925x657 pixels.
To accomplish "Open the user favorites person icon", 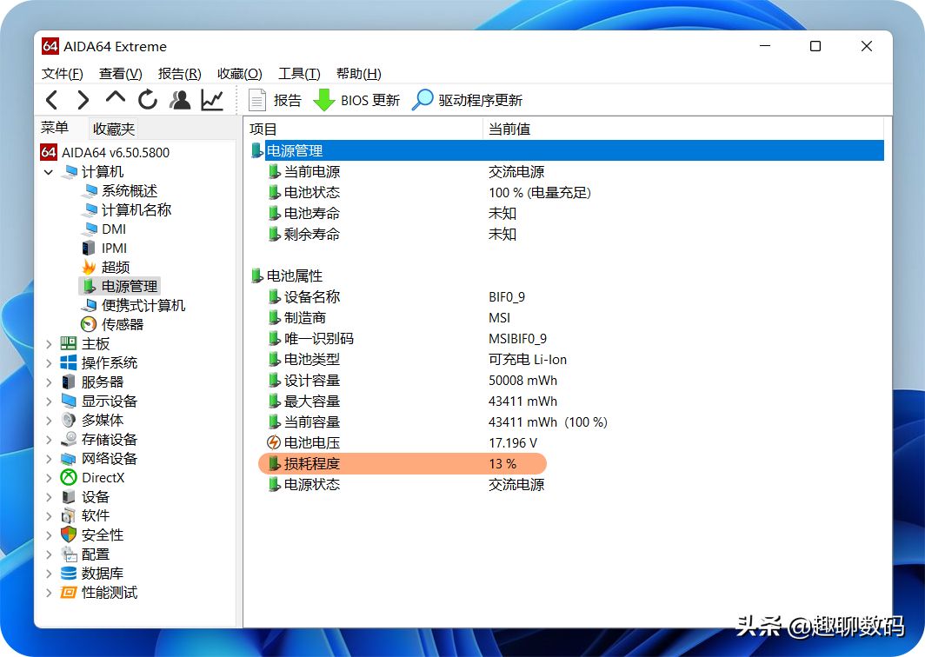I will coord(180,100).
